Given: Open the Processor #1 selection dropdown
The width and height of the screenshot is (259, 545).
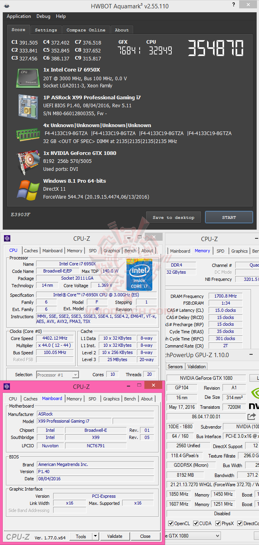Looking at the screenshot, I should pos(75,375).
